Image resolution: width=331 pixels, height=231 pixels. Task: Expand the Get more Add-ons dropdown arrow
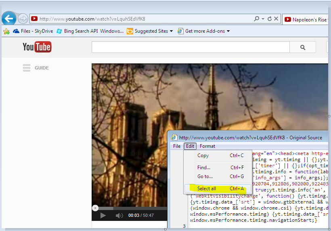click(x=228, y=31)
